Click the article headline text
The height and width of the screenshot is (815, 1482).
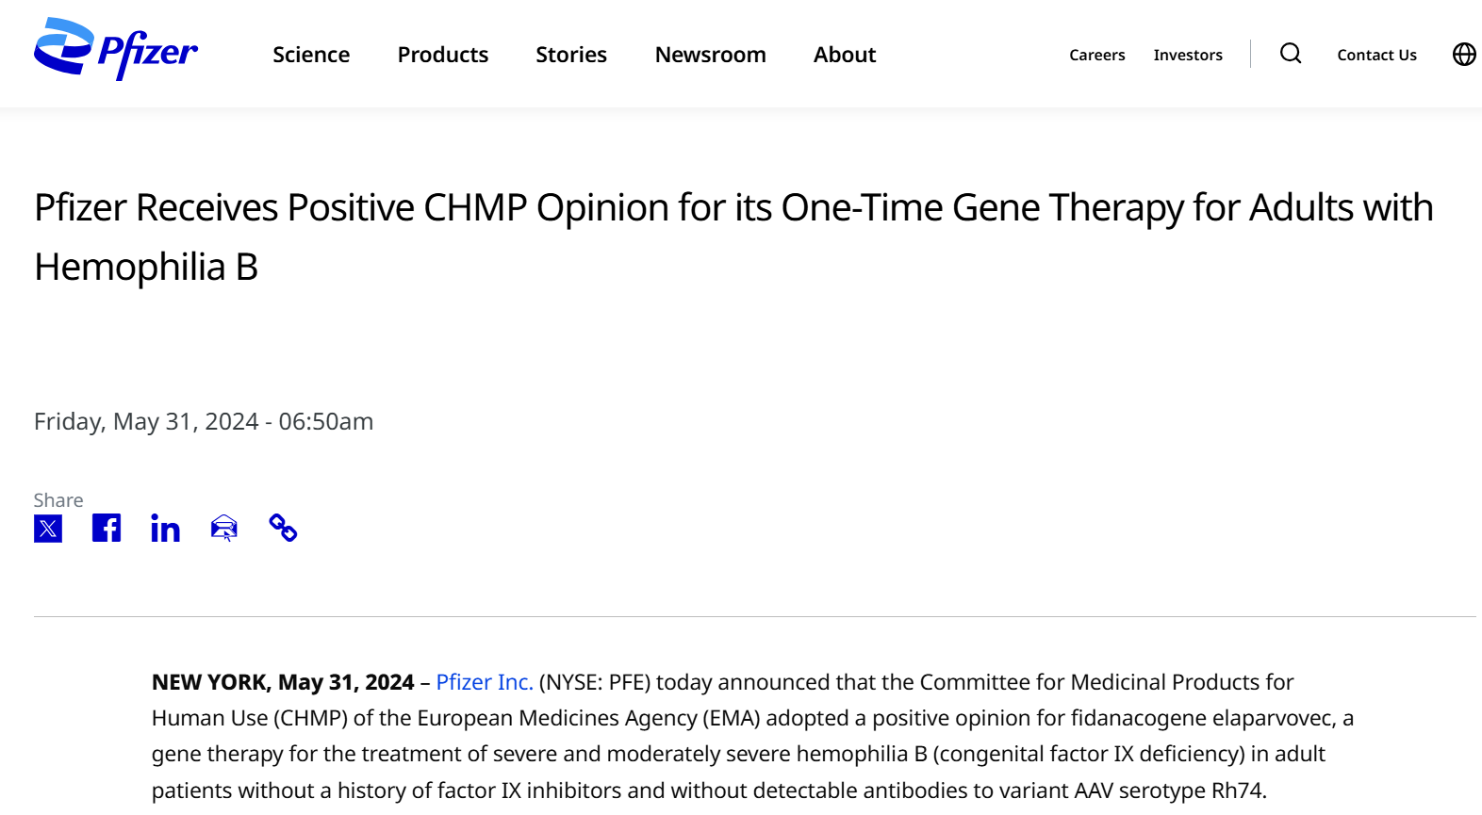pyautogui.click(x=733, y=237)
